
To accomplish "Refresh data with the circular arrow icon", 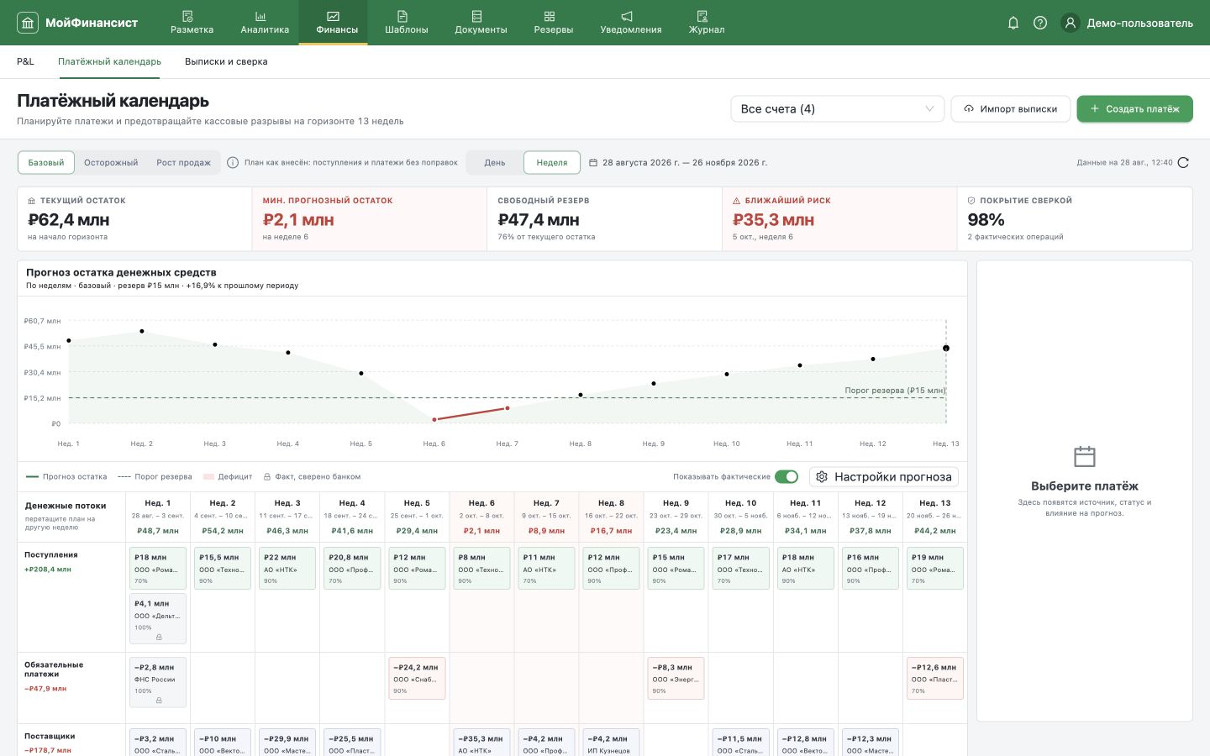I will (x=1184, y=163).
